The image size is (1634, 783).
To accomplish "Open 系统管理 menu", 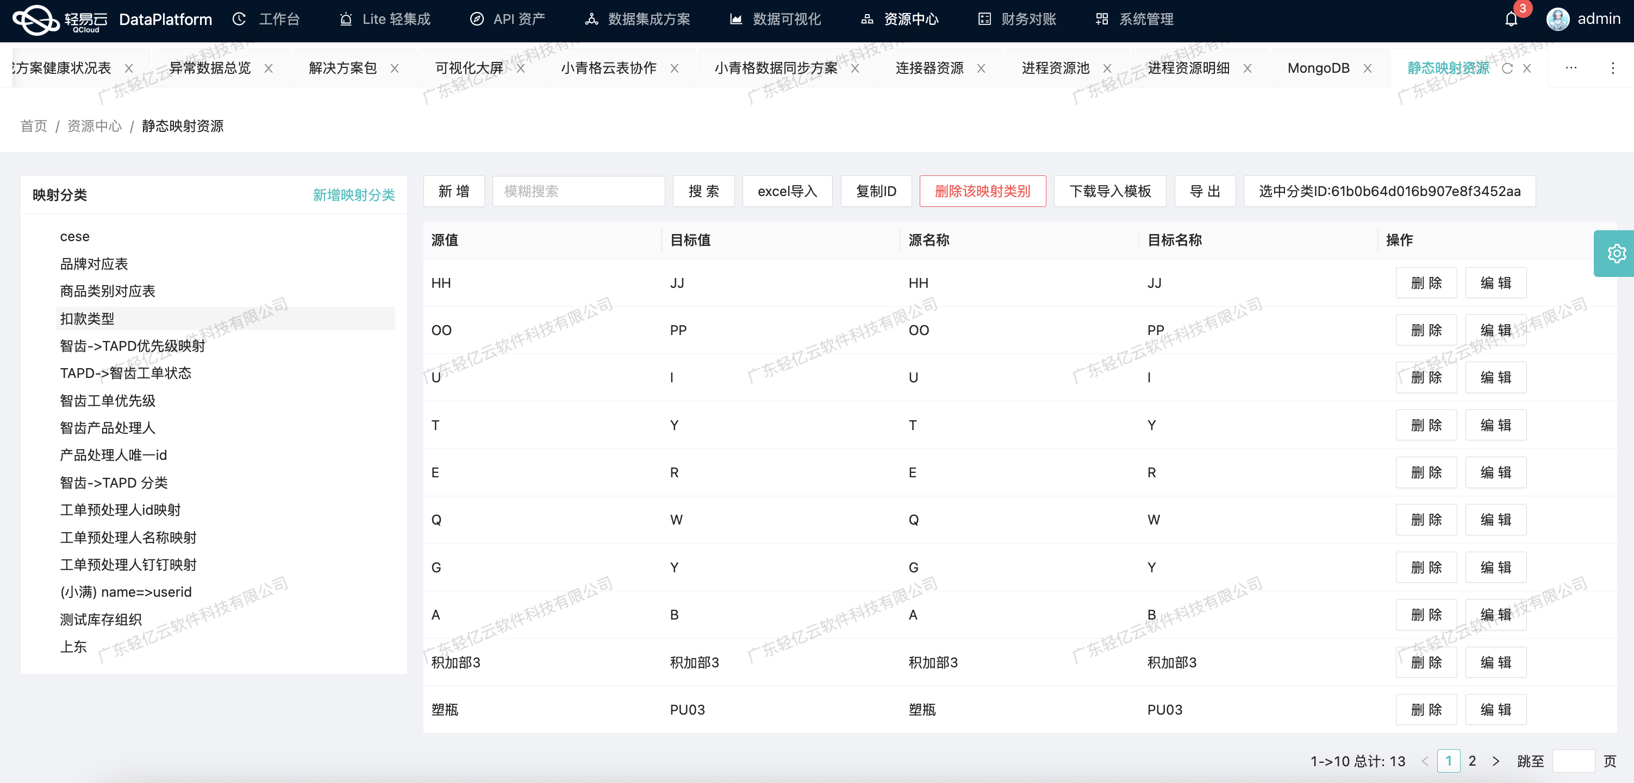I will (x=1134, y=20).
